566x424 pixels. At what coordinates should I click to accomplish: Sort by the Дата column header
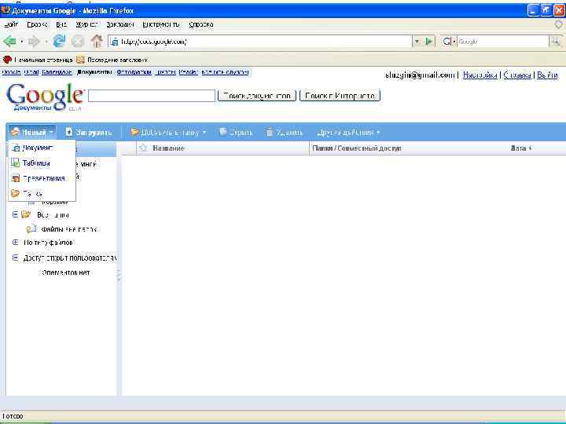(521, 148)
